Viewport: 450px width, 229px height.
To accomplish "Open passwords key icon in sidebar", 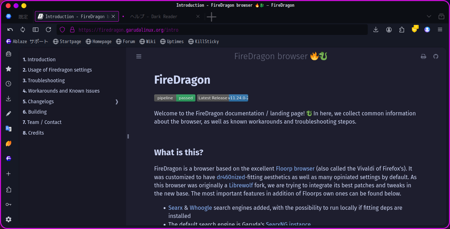I will tap(9, 204).
